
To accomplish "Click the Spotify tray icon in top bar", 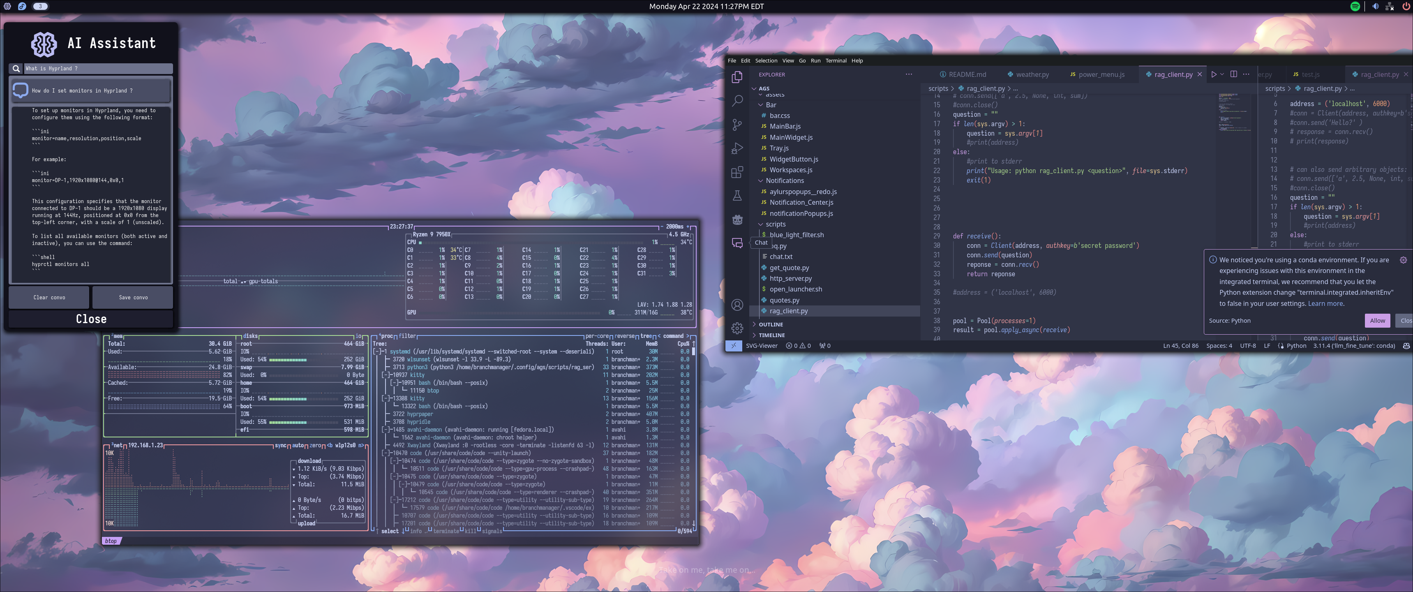I will coord(1355,7).
